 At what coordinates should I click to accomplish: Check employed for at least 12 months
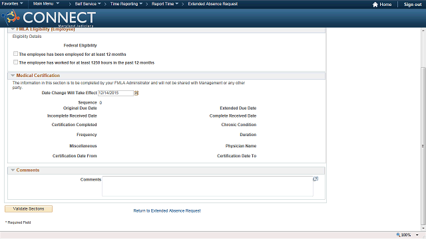[16, 54]
